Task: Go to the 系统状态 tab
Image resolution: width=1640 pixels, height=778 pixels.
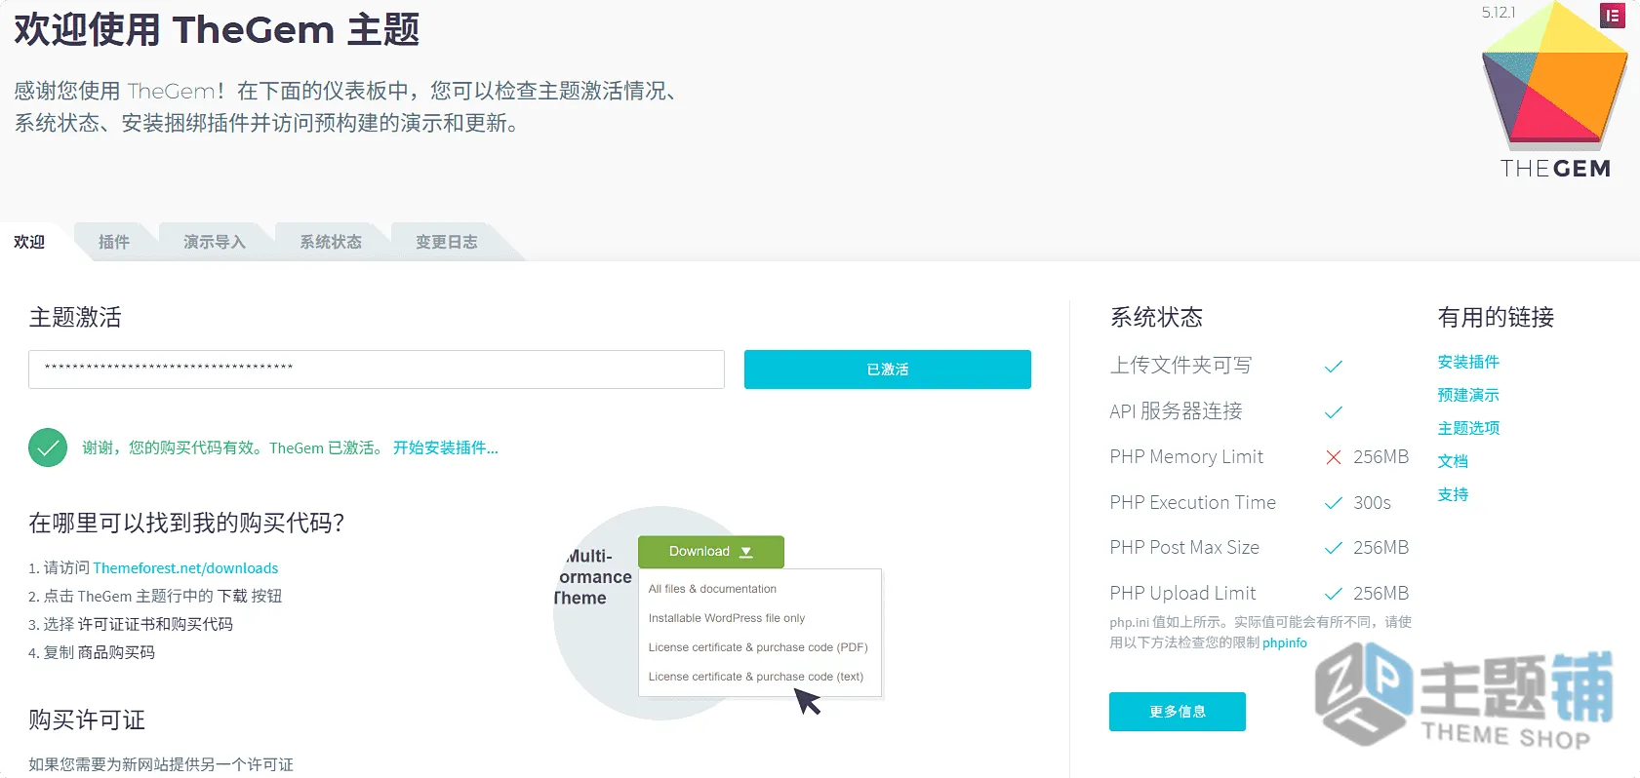Action: click(331, 242)
